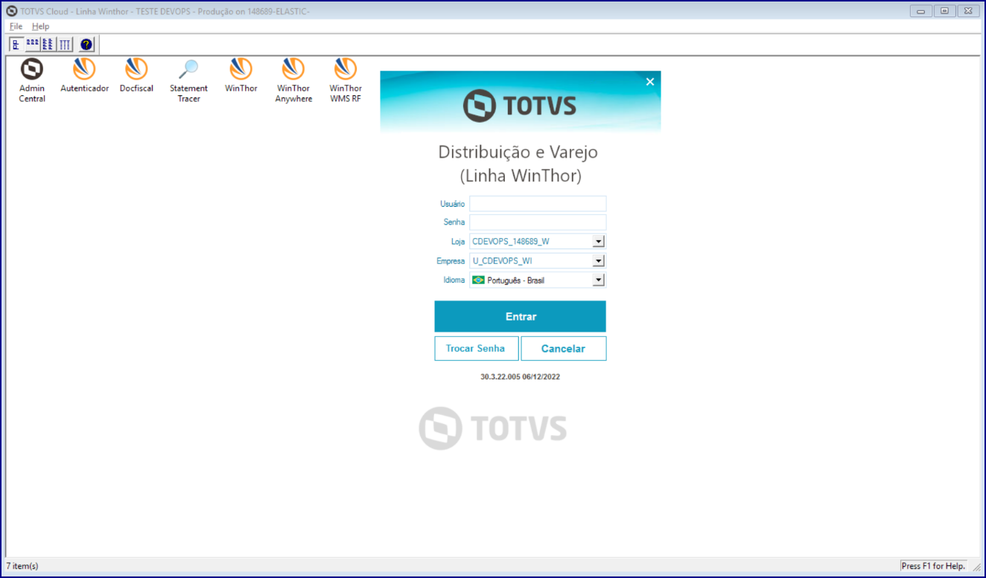This screenshot has height=578, width=986.
Task: Switch to large icons view in toolbar
Action: click(16, 45)
